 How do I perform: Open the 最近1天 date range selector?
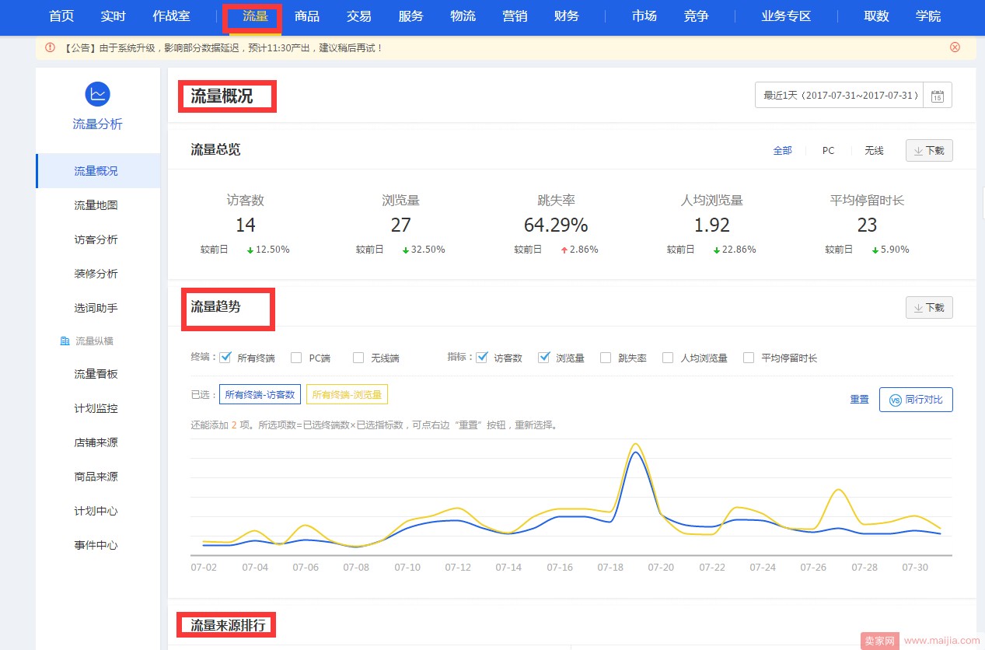(x=840, y=96)
